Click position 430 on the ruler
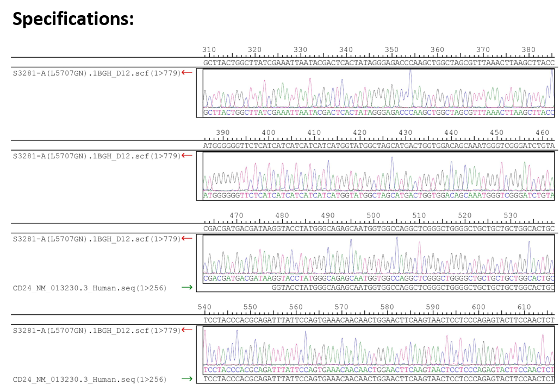 (405, 133)
